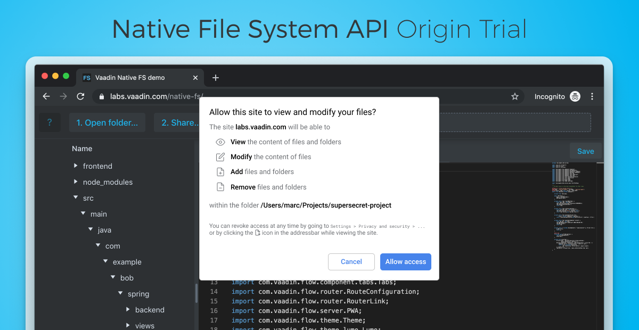Expand the views folder arrow
The width and height of the screenshot is (639, 330).
[128, 325]
